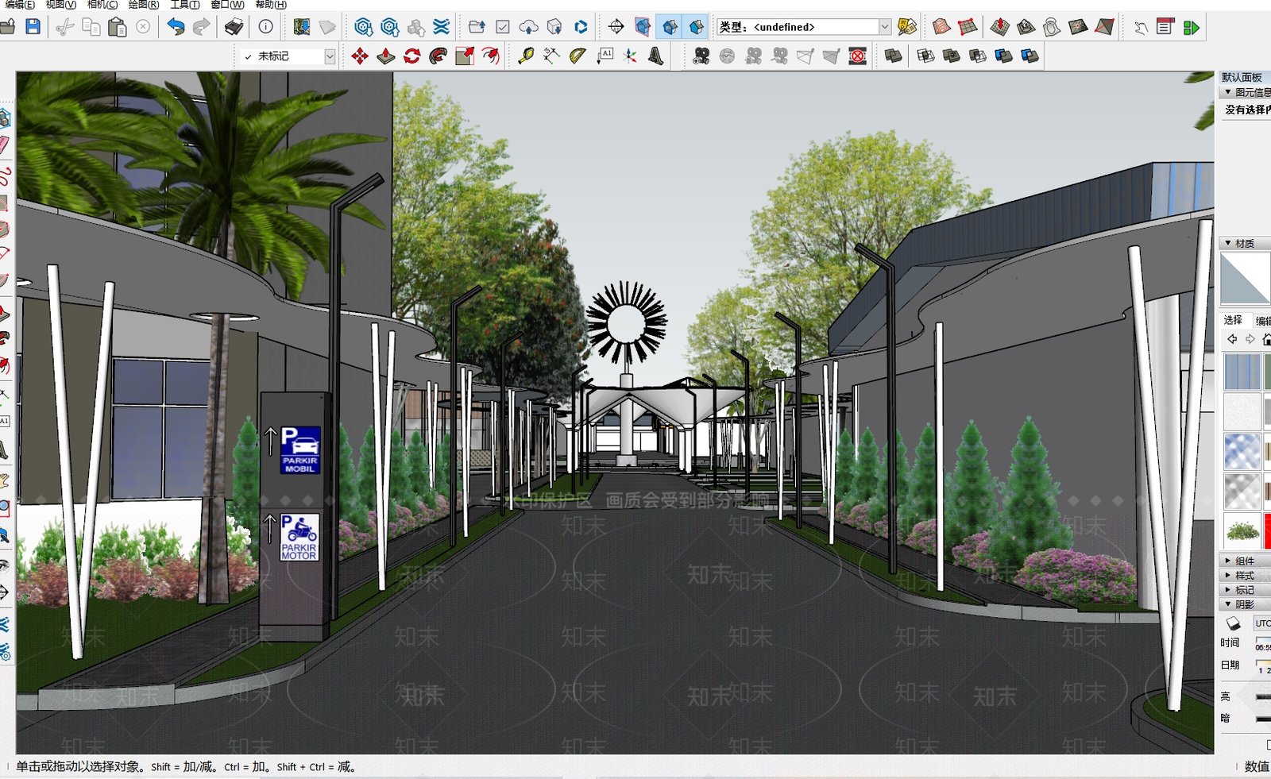Expand the 标记 tags section

1228,589
